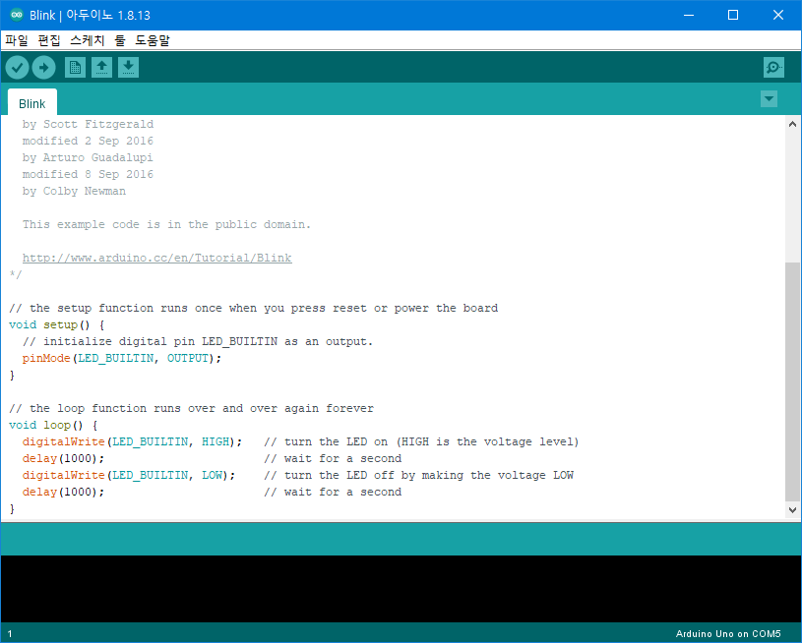Click 'by Colby Newman' comment line

click(74, 191)
